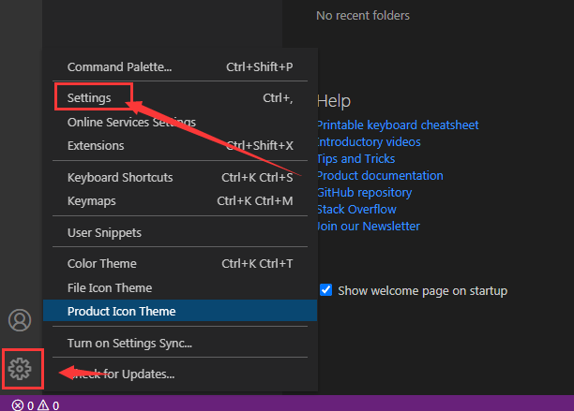The width and height of the screenshot is (574, 411).
Task: Choose Product Icon Theme entry
Action: click(121, 311)
